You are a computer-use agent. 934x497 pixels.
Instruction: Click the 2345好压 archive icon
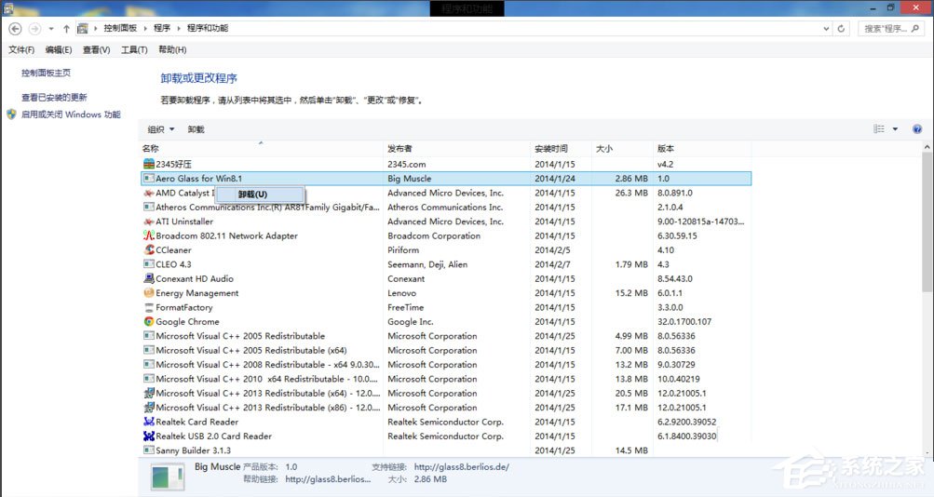pyautogui.click(x=148, y=164)
